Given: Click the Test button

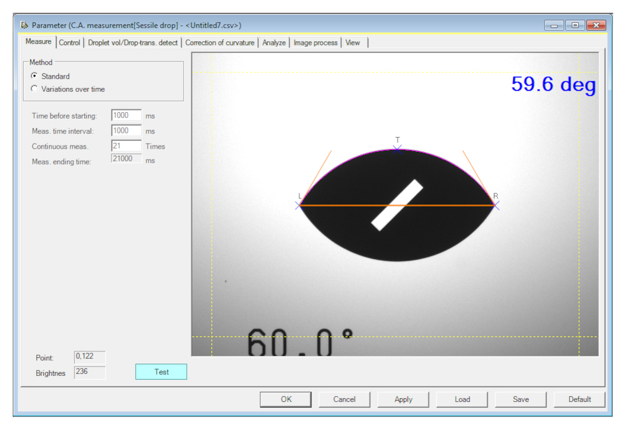Looking at the screenshot, I should [161, 372].
